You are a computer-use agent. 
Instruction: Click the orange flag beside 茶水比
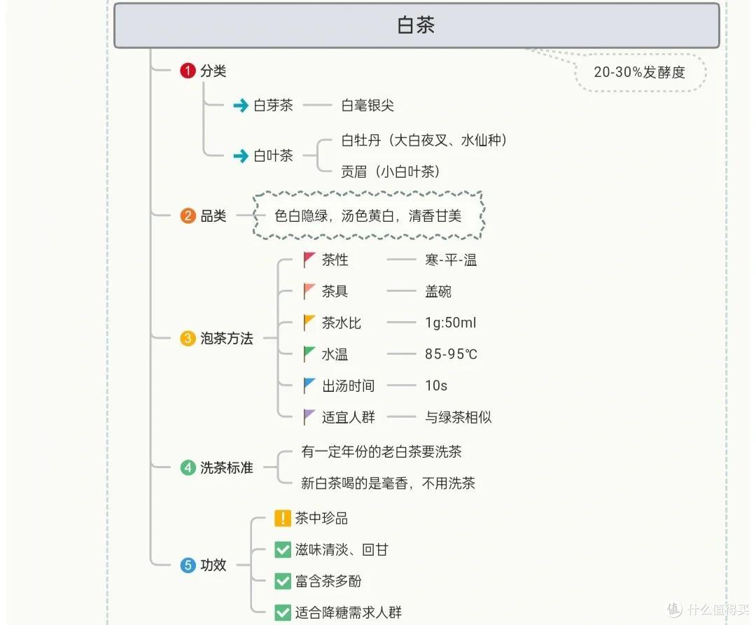(309, 323)
